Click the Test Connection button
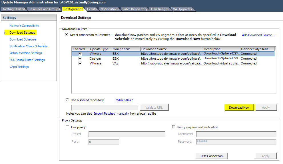This screenshot has height=164, width=283. click(212, 156)
